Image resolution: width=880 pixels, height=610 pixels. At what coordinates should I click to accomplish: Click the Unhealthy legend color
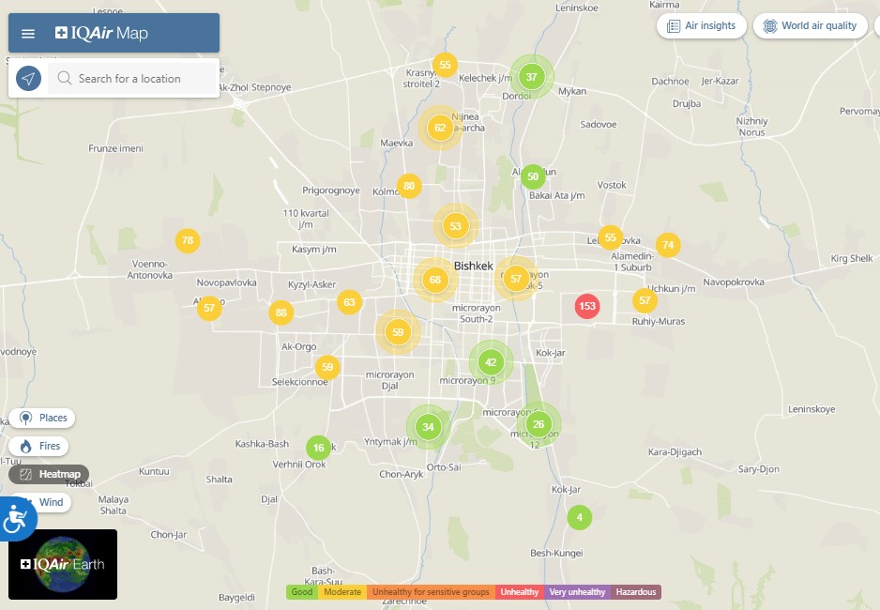click(520, 592)
